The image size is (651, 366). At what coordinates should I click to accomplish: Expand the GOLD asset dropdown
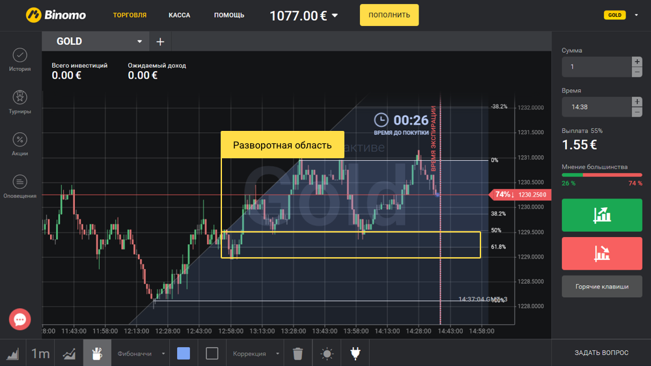click(139, 42)
